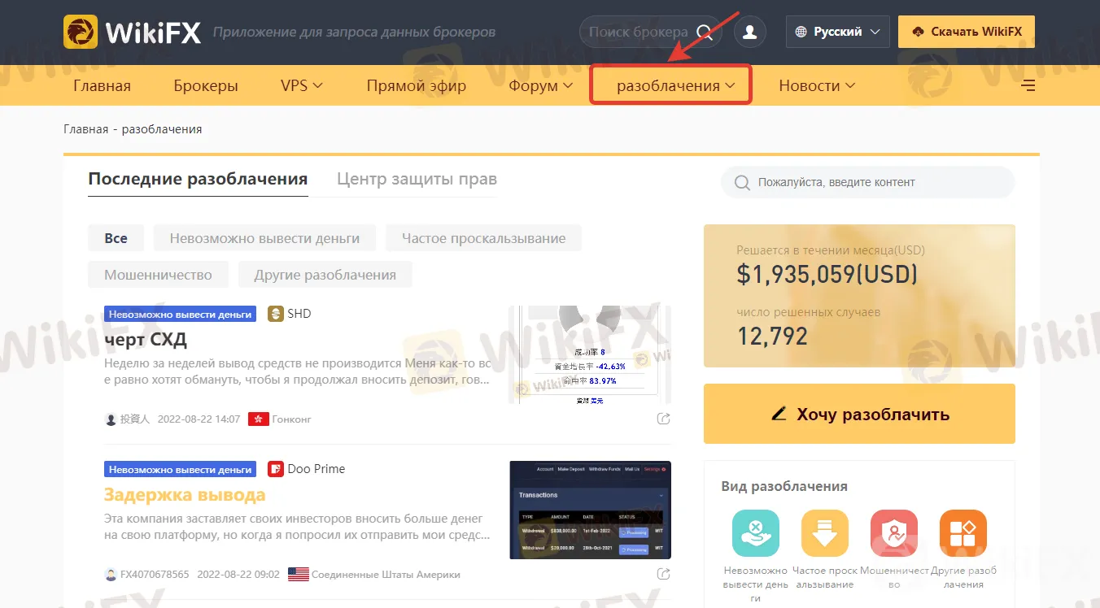Click the timestamp 2022-08-22 14:07
Image resolution: width=1100 pixels, height=608 pixels.
199,419
